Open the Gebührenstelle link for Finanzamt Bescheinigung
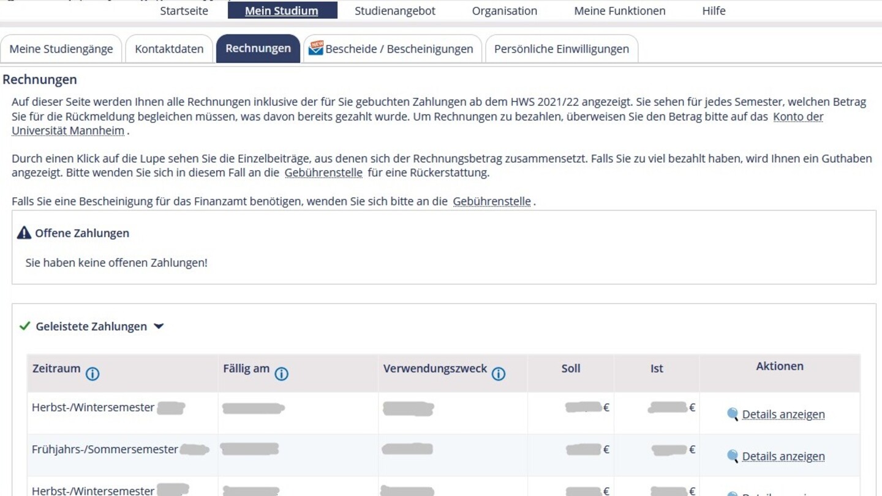Screen dimensions: 882x496 [x=492, y=201]
